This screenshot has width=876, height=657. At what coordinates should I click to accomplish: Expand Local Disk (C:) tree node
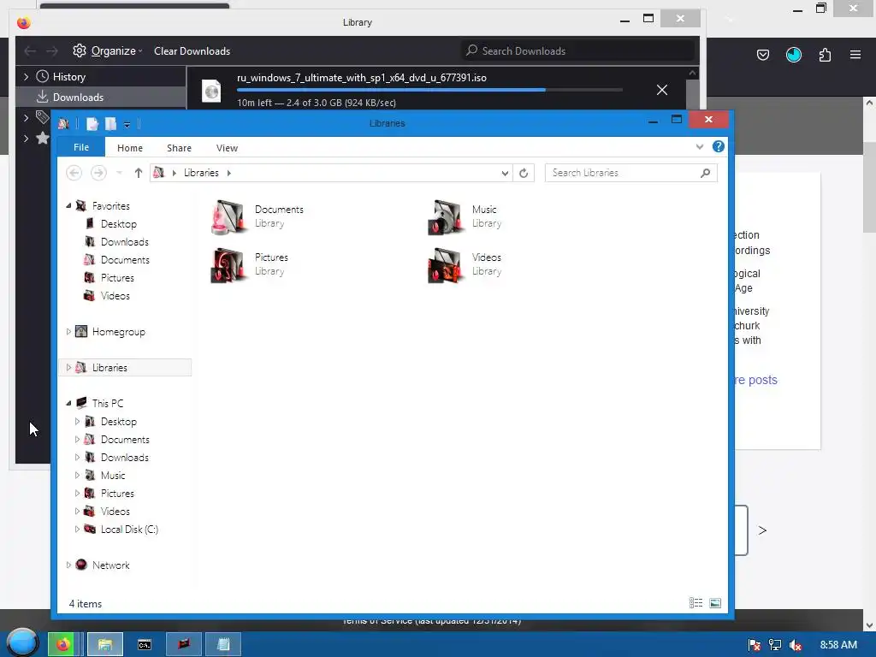coord(77,529)
